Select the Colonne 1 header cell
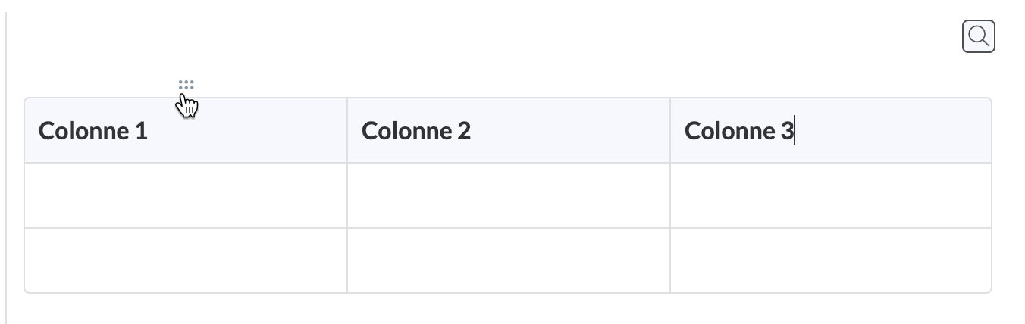The width and height of the screenshot is (1025, 324). [186, 131]
